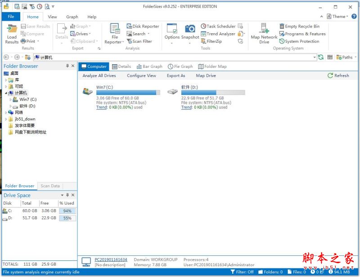360x277 pixels.
Task: Click the Refresh button
Action: click(x=338, y=76)
